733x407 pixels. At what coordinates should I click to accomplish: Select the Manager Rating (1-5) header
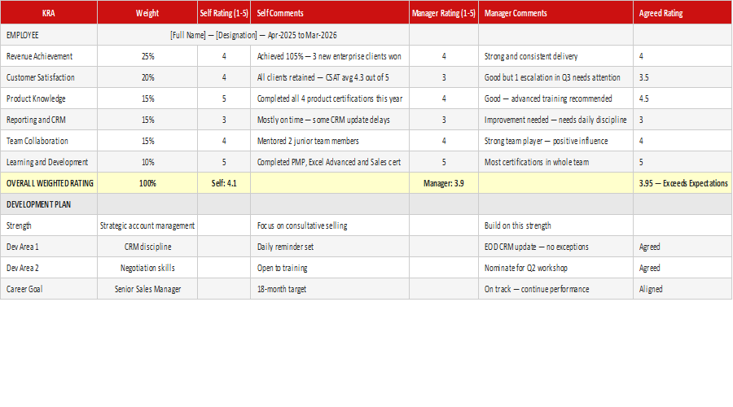click(x=444, y=12)
